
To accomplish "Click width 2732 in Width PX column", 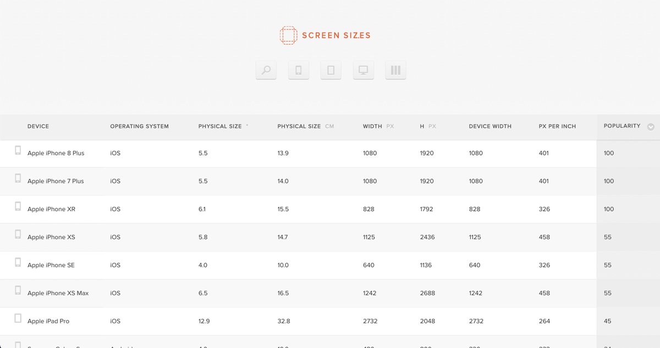I will (370, 322).
